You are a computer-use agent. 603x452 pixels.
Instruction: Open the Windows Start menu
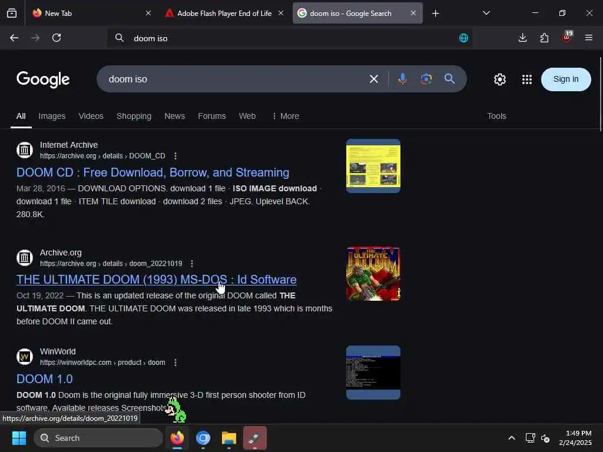(x=19, y=438)
